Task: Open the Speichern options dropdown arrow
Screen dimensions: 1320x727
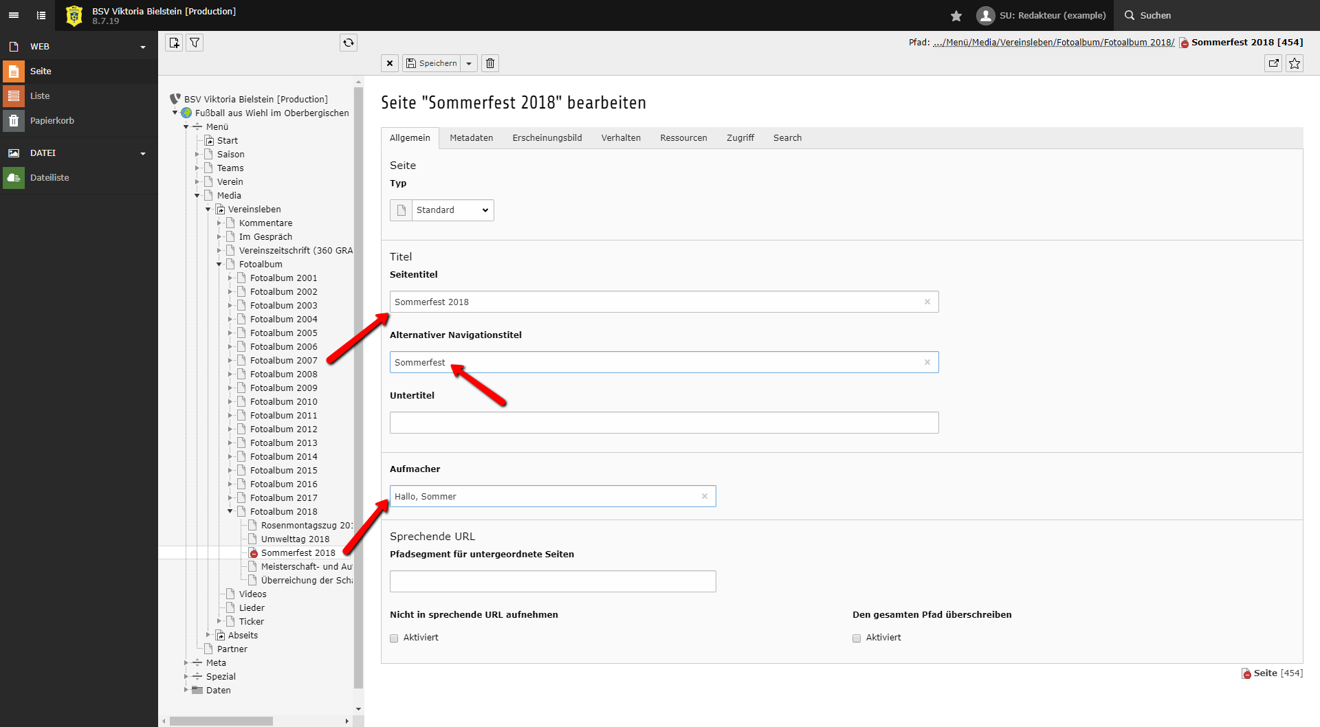Action: [469, 63]
